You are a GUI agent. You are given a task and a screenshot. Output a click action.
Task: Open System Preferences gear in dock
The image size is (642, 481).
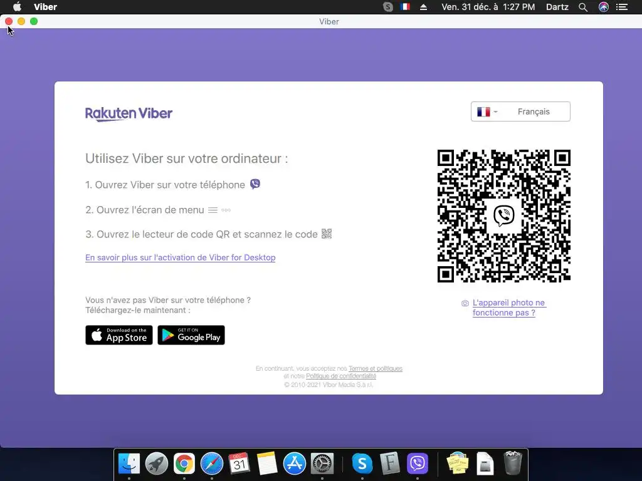pos(322,464)
